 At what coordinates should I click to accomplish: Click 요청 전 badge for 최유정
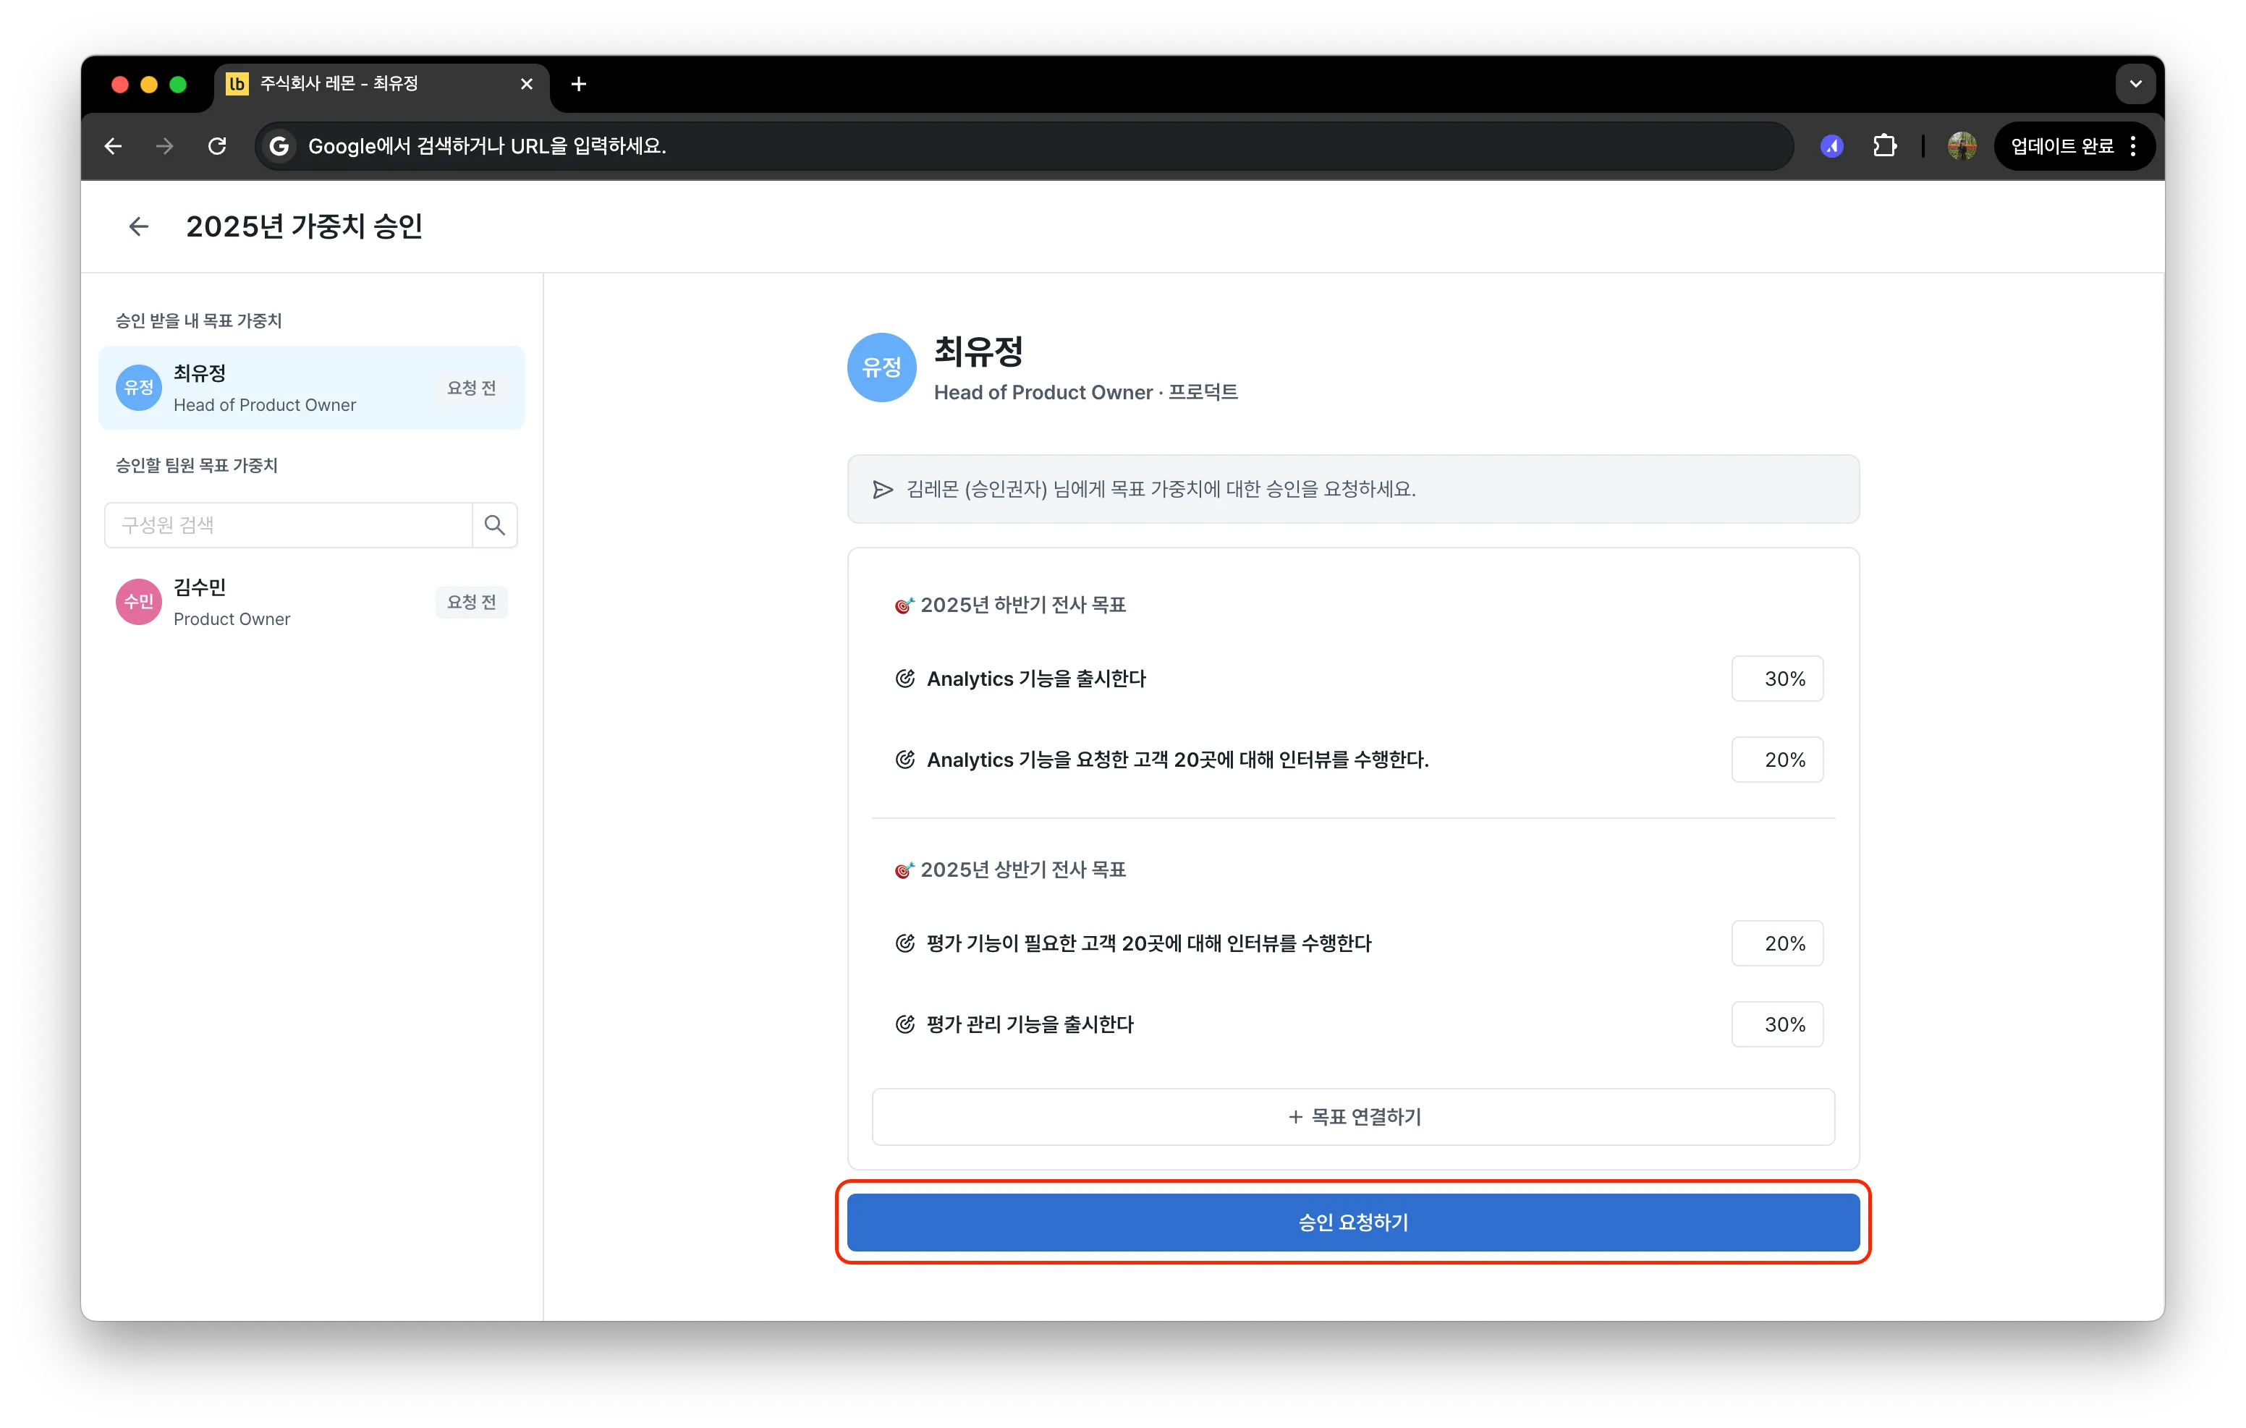click(471, 388)
